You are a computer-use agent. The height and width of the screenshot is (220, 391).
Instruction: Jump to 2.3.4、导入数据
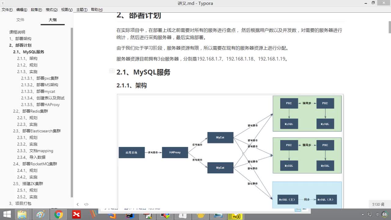[31, 157]
